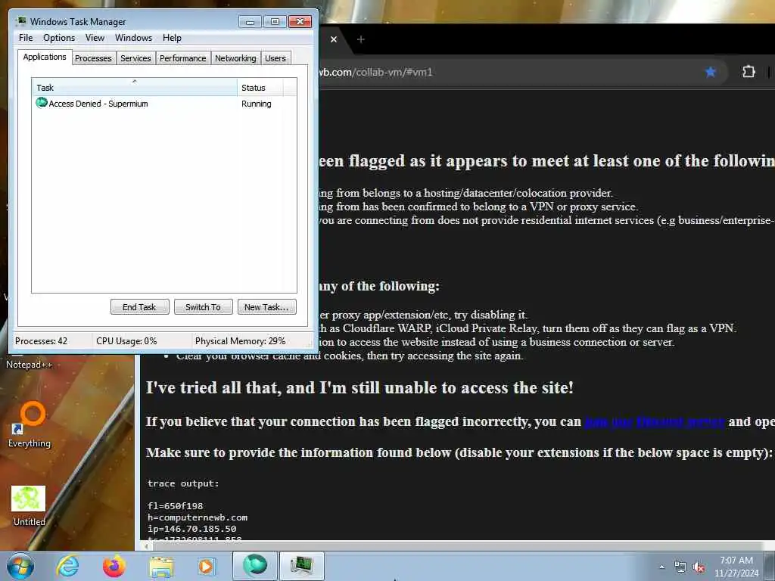Switch to the Networking tab
Viewport: 775px width, 581px height.
pyautogui.click(x=235, y=58)
